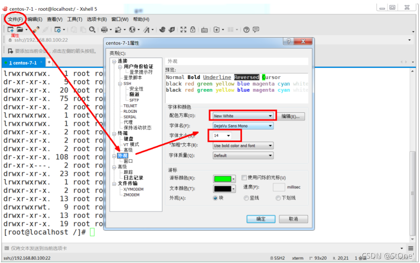This screenshot has height=263, width=420.
Task: Click the new tab page-plus icon
Action: coord(216,30)
